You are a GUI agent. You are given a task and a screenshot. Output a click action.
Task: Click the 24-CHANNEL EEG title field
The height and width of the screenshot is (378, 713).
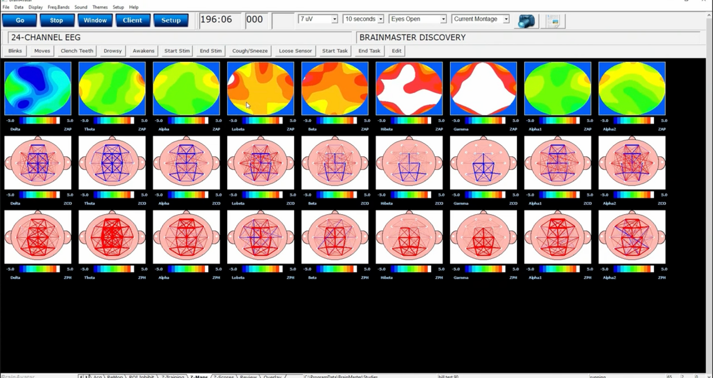[x=180, y=37]
